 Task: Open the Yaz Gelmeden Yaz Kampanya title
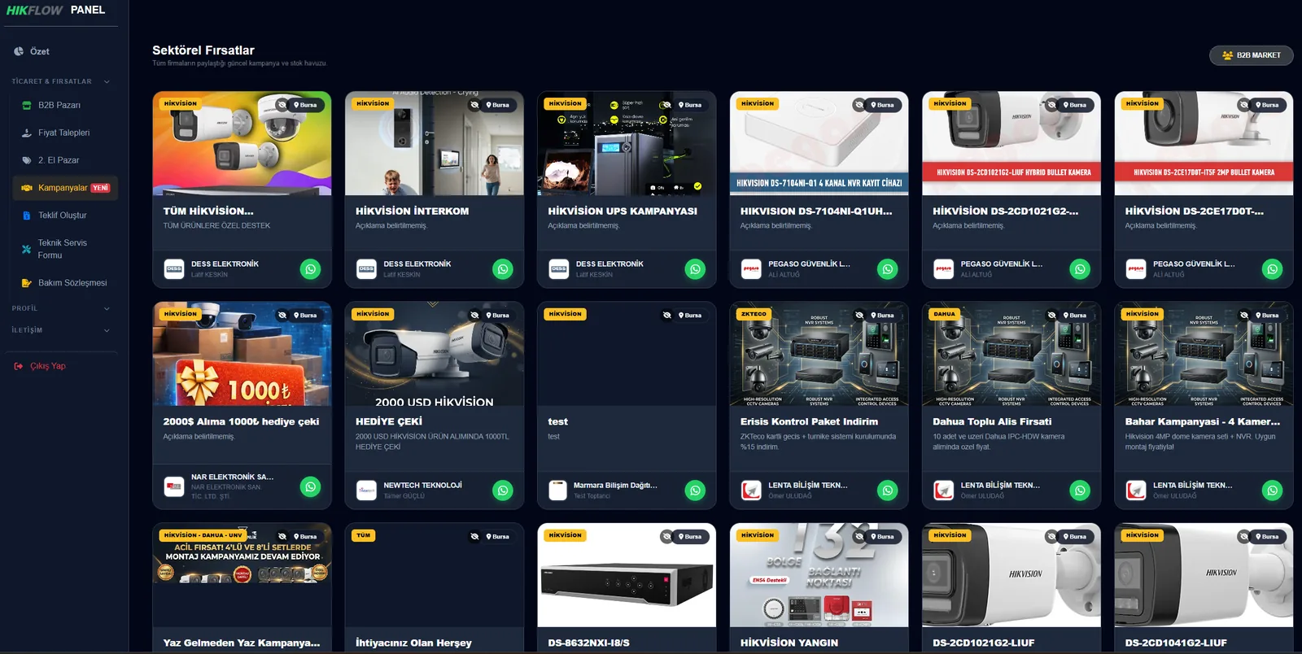242,643
